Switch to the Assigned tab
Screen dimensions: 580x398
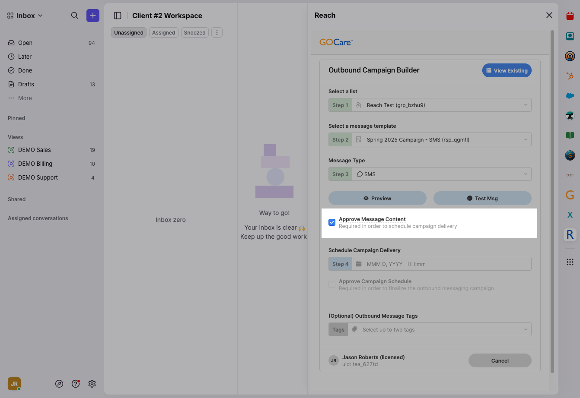164,33
